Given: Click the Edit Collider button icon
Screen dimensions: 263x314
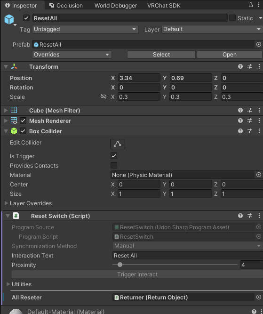Looking at the screenshot, I should (x=118, y=144).
